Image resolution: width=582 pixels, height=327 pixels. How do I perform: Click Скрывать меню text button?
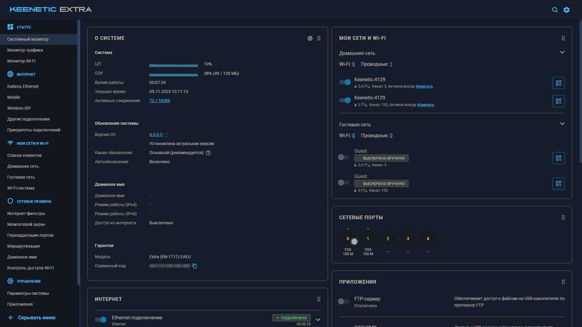click(x=37, y=317)
